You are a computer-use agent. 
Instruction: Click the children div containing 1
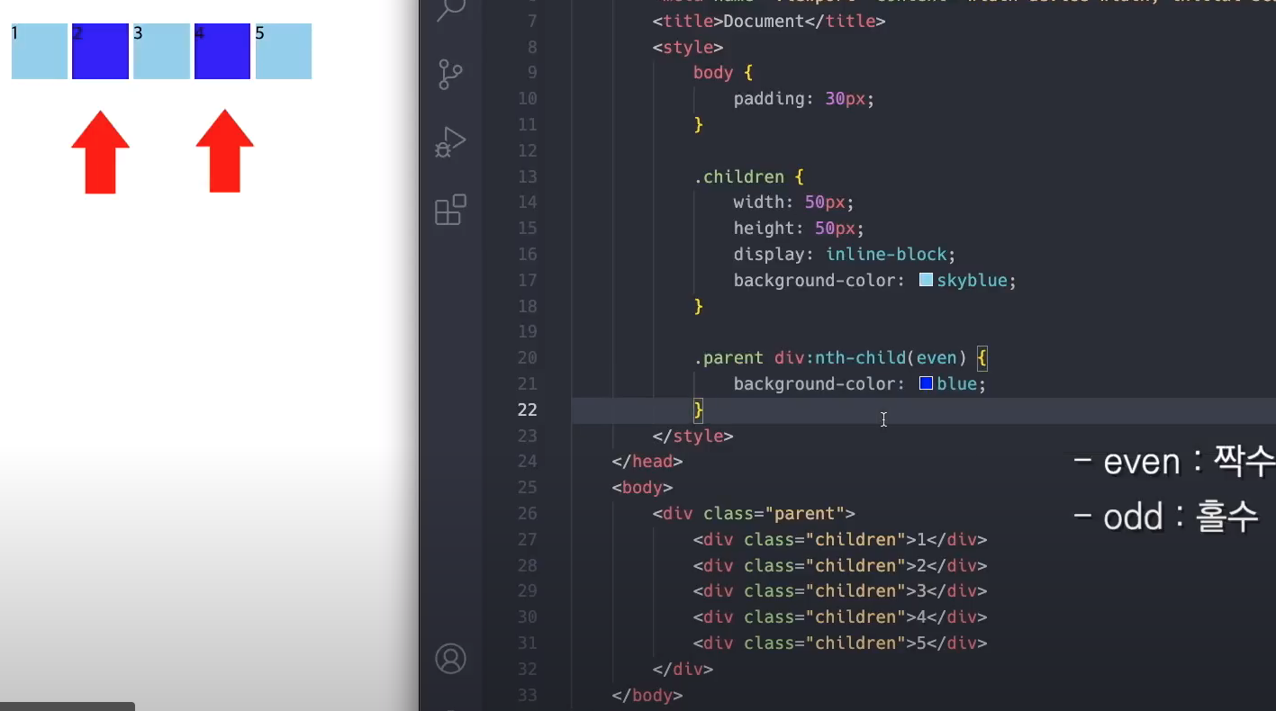point(840,540)
